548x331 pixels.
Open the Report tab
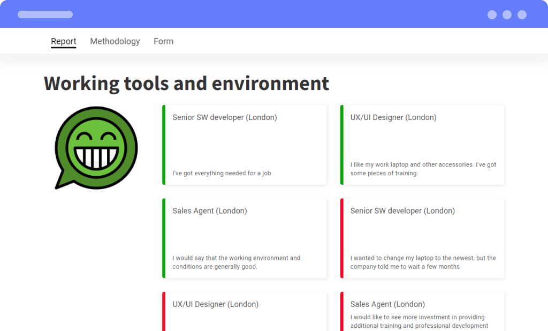point(63,41)
